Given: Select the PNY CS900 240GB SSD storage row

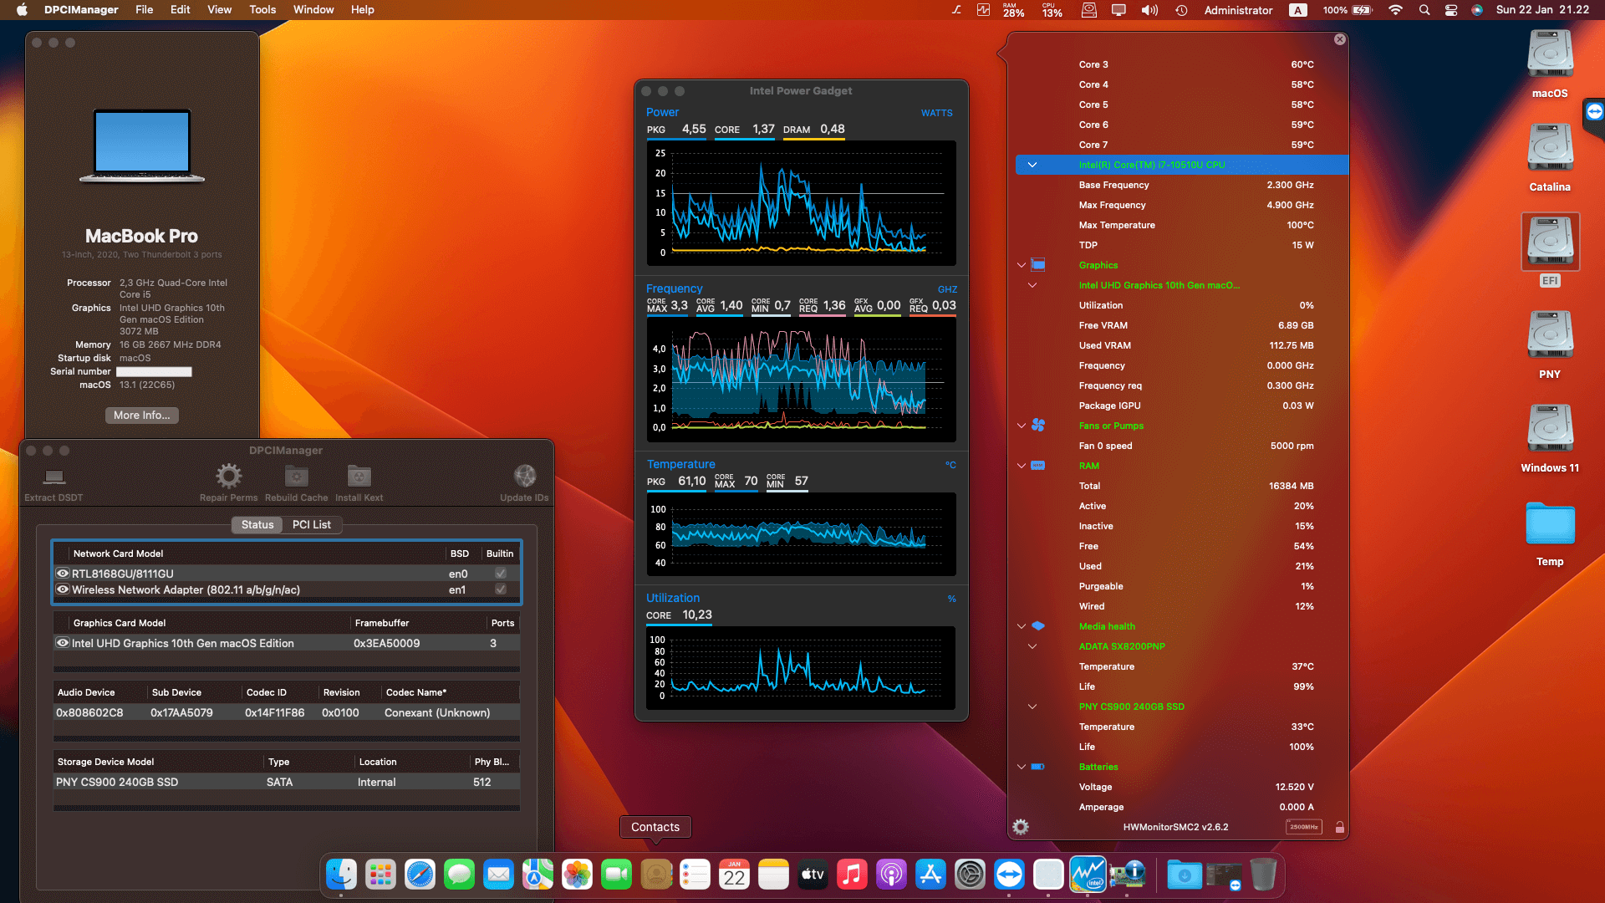Looking at the screenshot, I should pyautogui.click(x=286, y=782).
